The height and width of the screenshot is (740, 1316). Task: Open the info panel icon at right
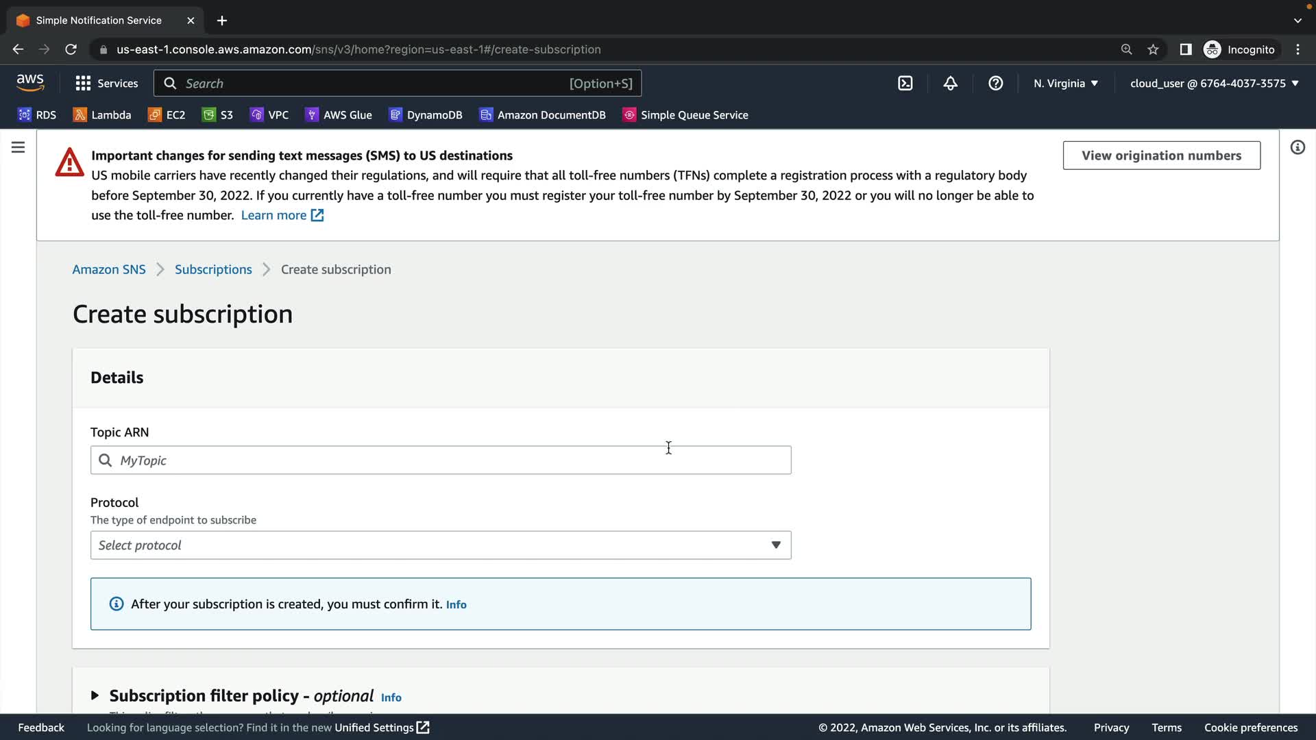click(x=1297, y=147)
